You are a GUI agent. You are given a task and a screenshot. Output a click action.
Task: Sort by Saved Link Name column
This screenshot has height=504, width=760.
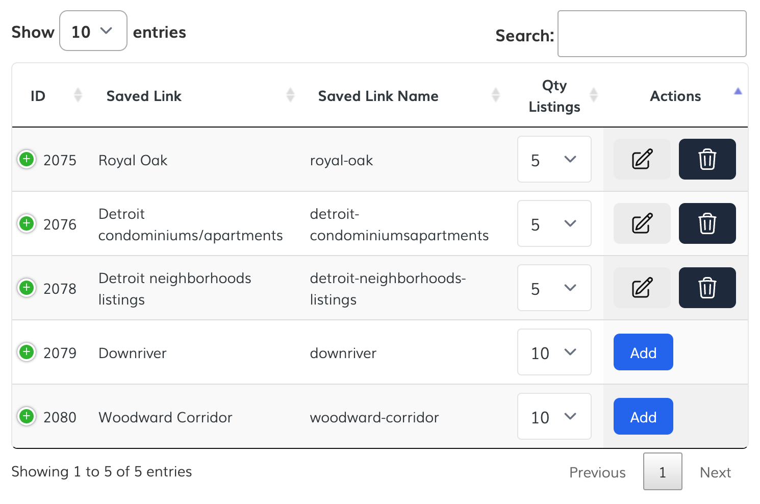click(378, 96)
